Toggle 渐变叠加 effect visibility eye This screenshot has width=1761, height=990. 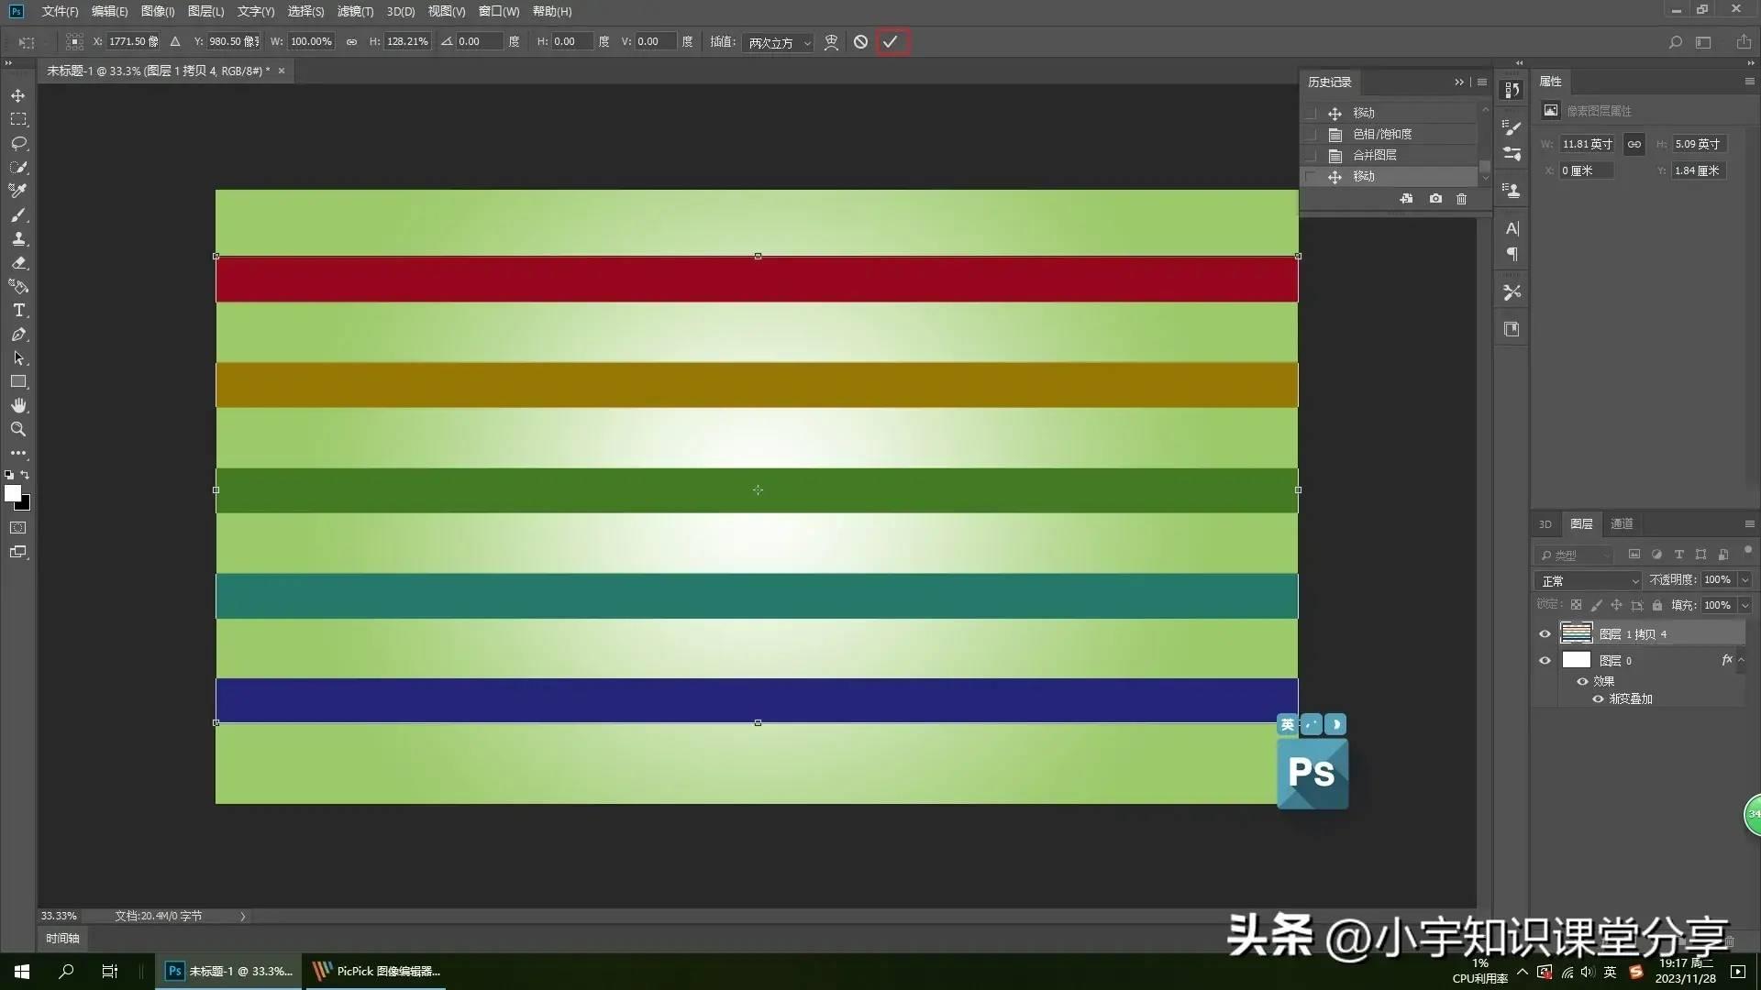tap(1598, 698)
